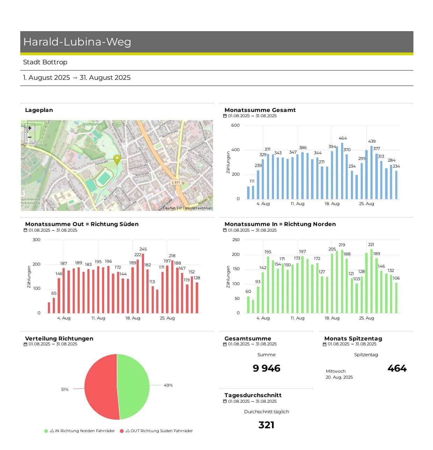
Task: Click the Gesamtsumme value 9 946
Action: 266,368
